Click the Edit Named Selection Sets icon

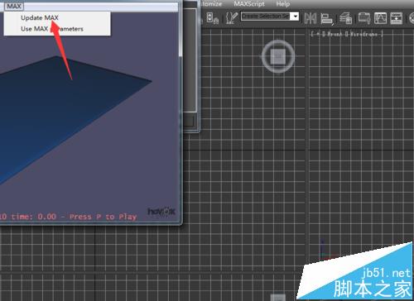pos(231,18)
